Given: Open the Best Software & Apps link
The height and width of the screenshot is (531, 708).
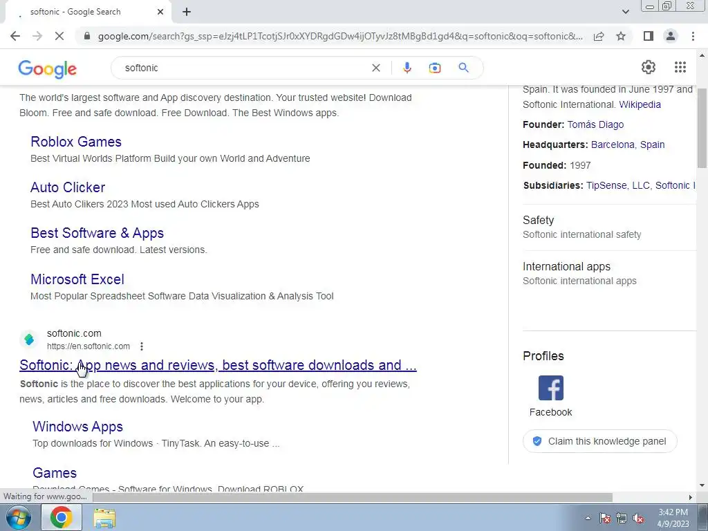Looking at the screenshot, I should tap(97, 233).
